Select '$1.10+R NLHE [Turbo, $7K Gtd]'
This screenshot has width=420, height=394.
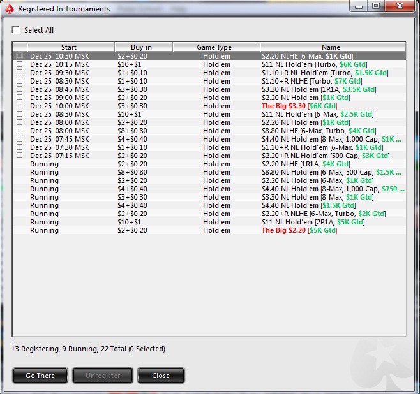click(312, 81)
